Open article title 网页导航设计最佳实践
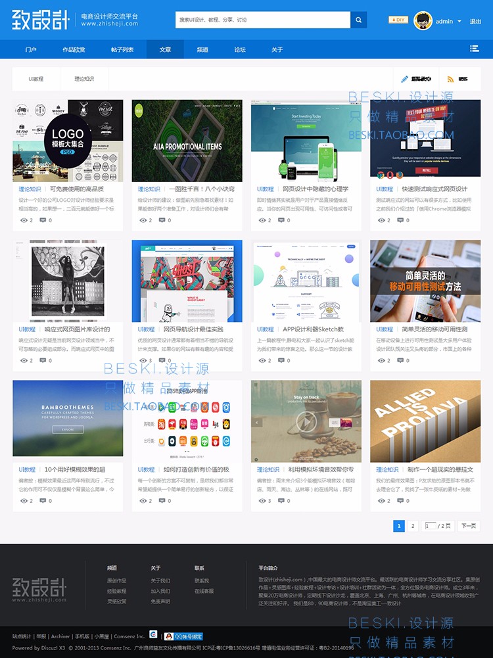The image size is (493, 658). pos(193,329)
